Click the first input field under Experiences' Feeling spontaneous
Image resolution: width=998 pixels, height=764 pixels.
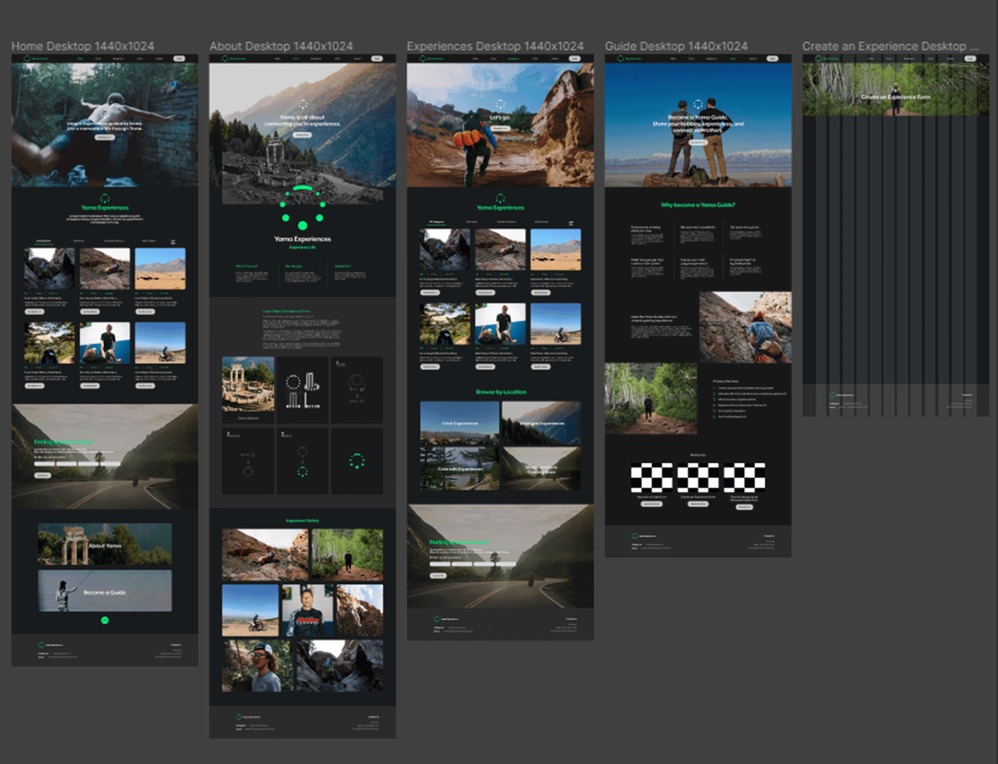[440, 564]
